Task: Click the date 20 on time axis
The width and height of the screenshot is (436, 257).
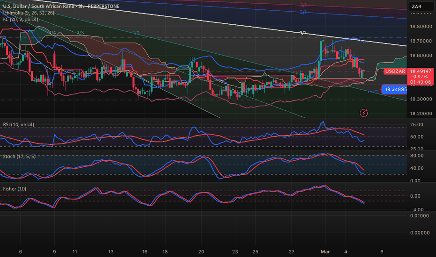Action: click(201, 252)
